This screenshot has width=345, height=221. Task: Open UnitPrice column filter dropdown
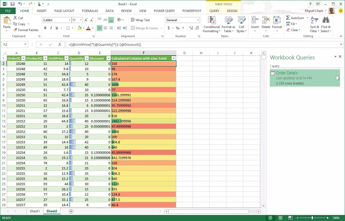tap(66, 58)
